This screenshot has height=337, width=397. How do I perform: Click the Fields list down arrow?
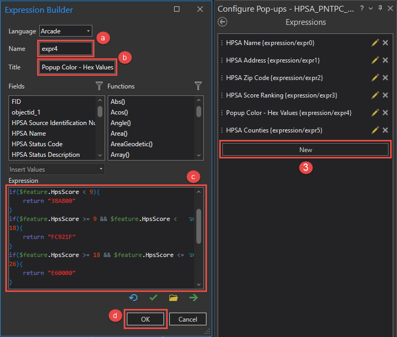pos(100,155)
